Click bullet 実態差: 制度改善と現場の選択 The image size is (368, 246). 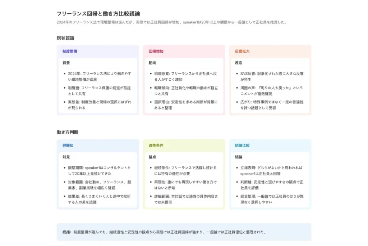100,105
